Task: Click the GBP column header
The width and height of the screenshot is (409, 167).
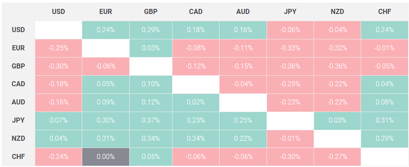Action: pyautogui.click(x=151, y=12)
